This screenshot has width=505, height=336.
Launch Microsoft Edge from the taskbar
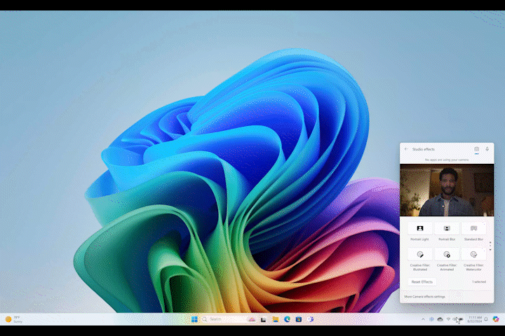tap(287, 319)
